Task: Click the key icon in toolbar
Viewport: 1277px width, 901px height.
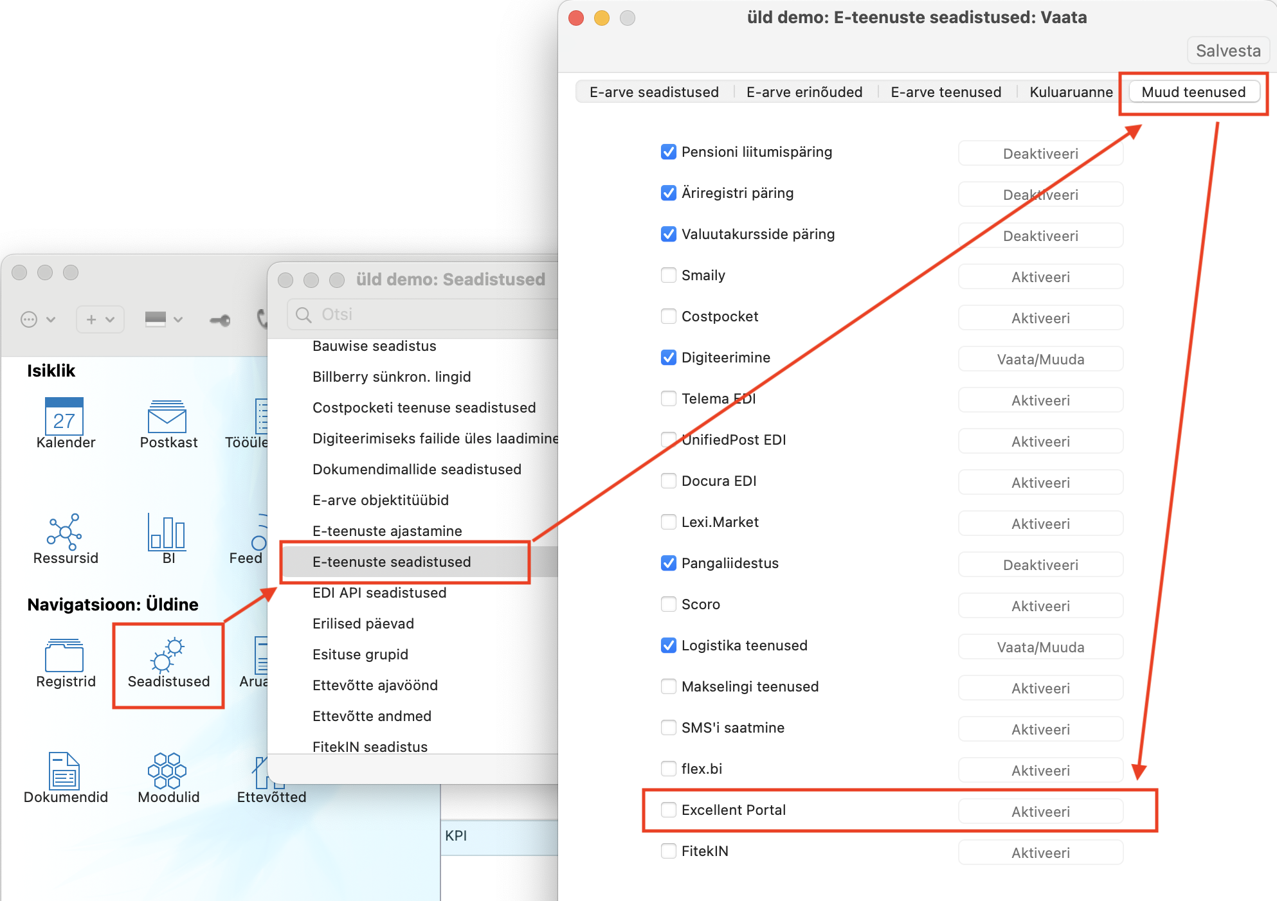Action: 220,319
